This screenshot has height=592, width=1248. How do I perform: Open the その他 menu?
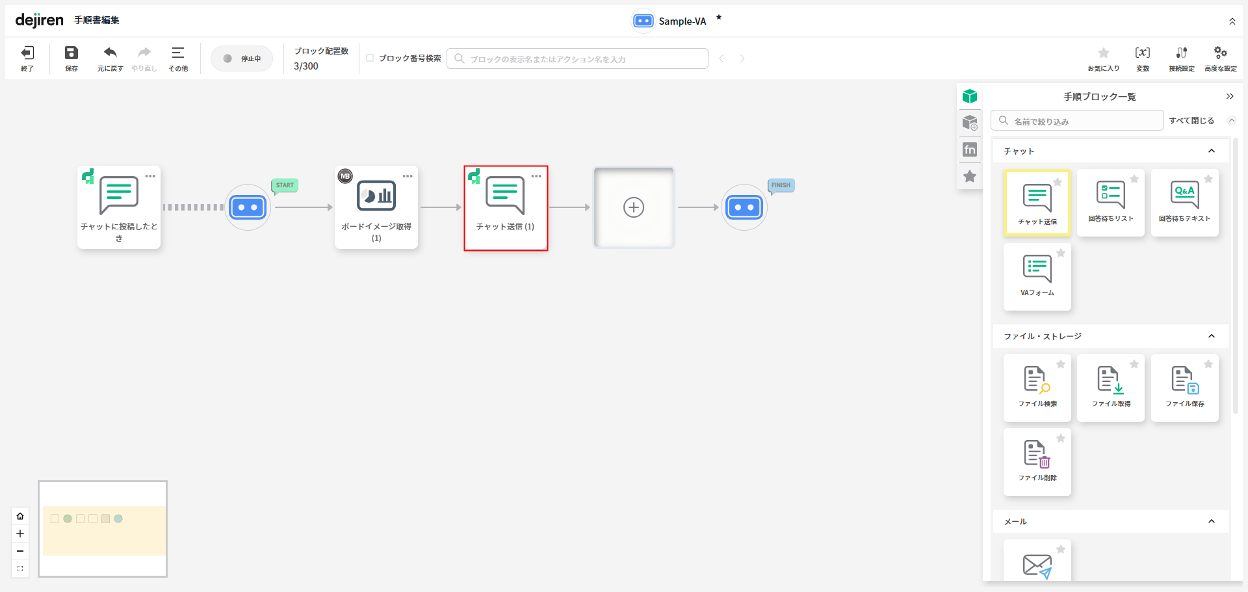tap(178, 57)
